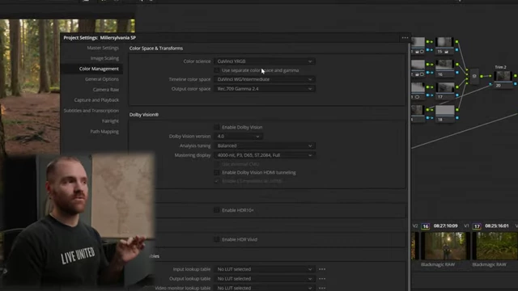The image size is (518, 291).
Task: Select clip number badge 17 in timeline
Action: [477, 226]
